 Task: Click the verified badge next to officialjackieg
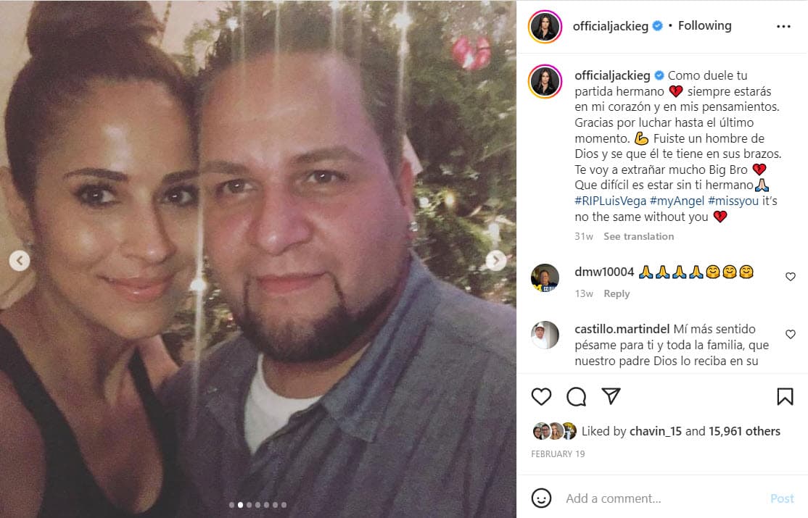point(657,25)
